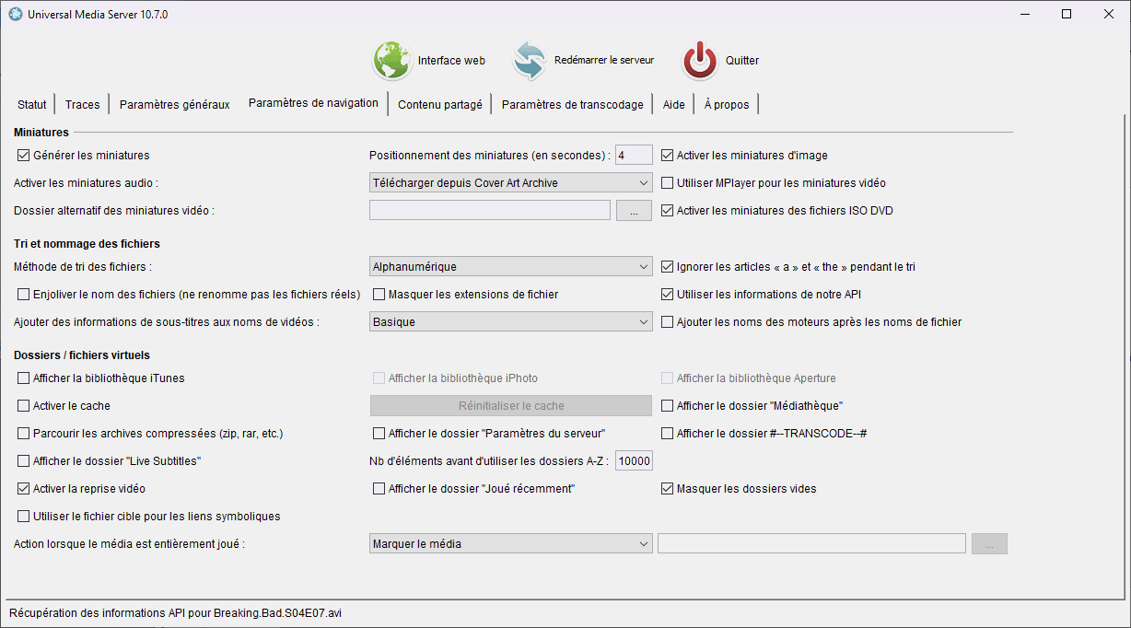Open the Interface web globe icon
1131x628 pixels.
point(392,61)
